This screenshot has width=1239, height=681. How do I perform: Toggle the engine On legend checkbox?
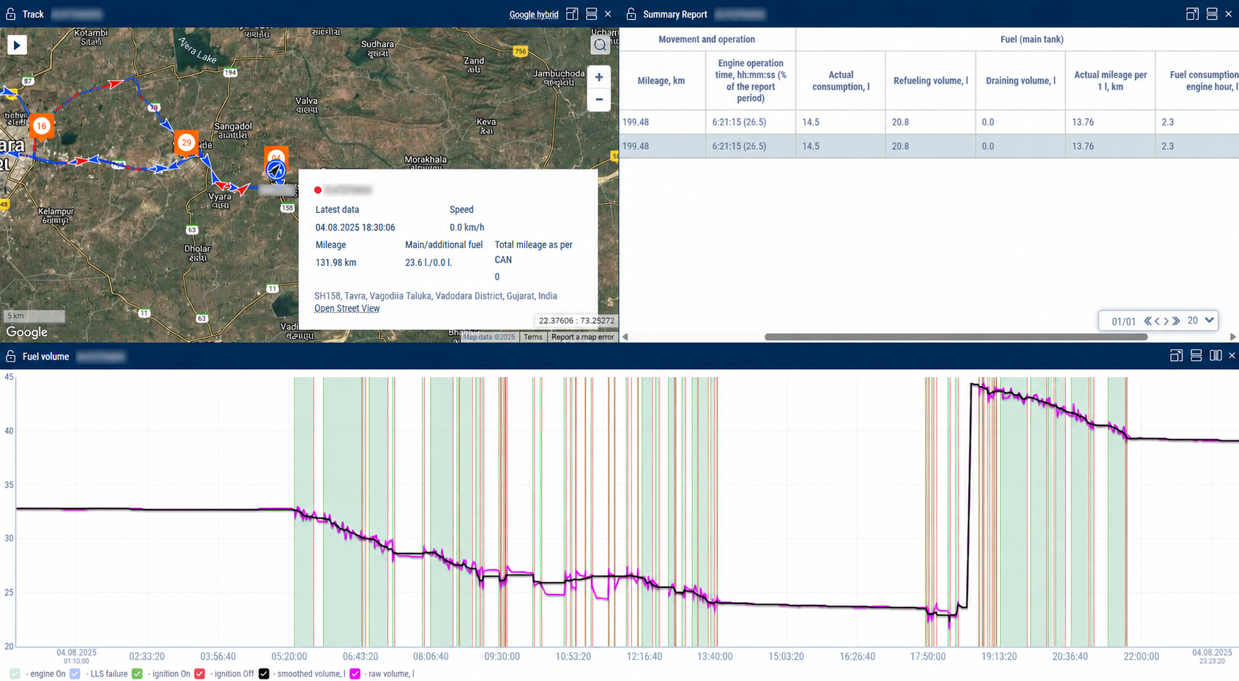pyautogui.click(x=15, y=674)
